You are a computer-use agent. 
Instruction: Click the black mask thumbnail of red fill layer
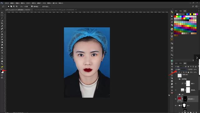click(x=185, y=99)
